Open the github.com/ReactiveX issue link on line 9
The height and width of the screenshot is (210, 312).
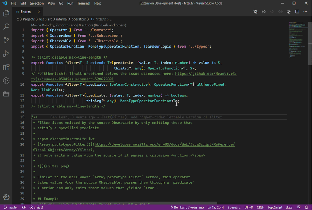coord(206,74)
